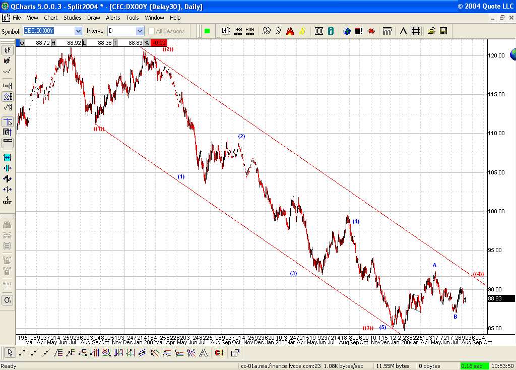Click the 1.08K bytes/sec status entry
This screenshot has height=370, width=516.
point(343,366)
